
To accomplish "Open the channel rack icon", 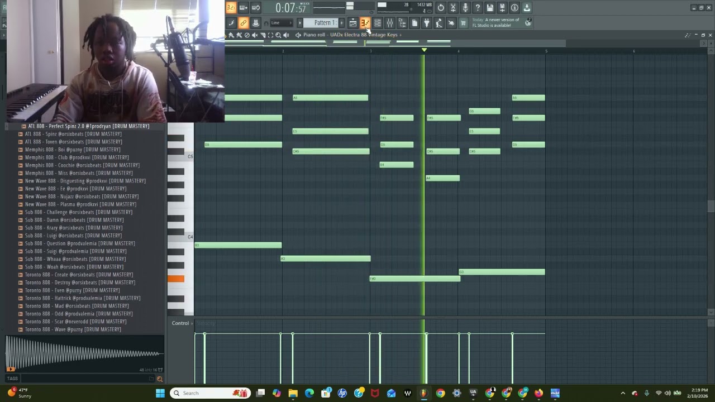I will pyautogui.click(x=377, y=23).
